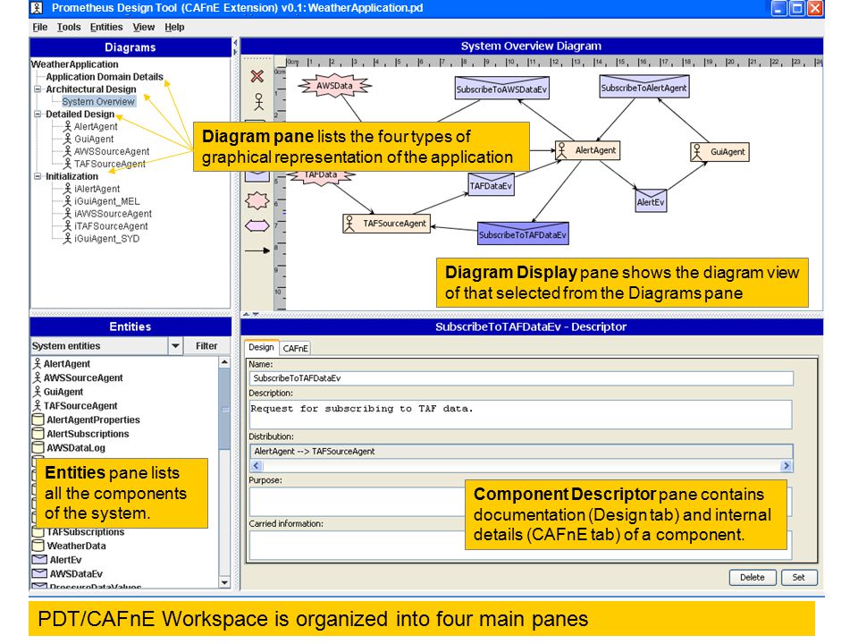858x644 pixels.
Task: Click Distribution scroll left arrow
Action: pyautogui.click(x=257, y=465)
